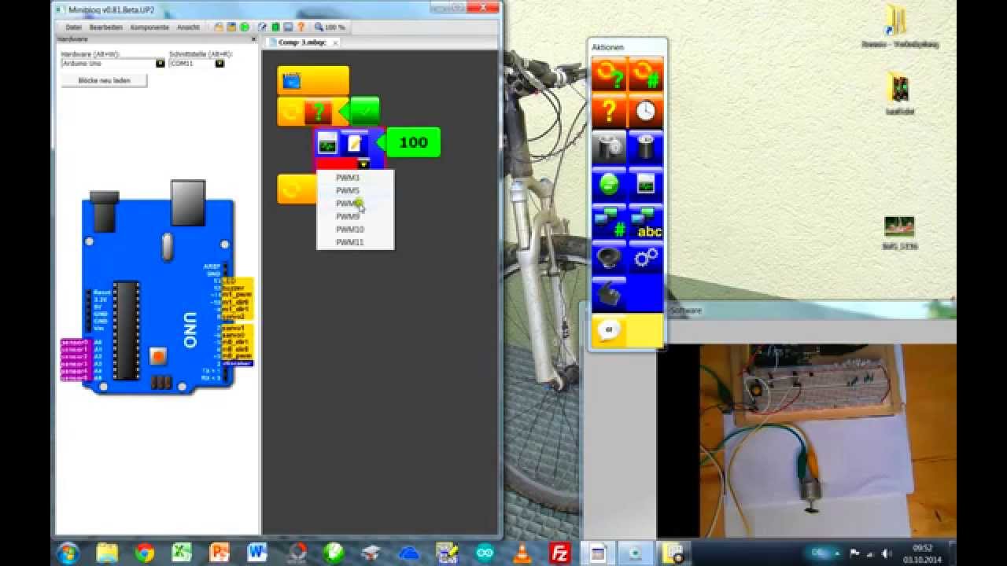The width and height of the screenshot is (1007, 566).
Task: Select the delay clock block in Aktionen
Action: (x=645, y=112)
